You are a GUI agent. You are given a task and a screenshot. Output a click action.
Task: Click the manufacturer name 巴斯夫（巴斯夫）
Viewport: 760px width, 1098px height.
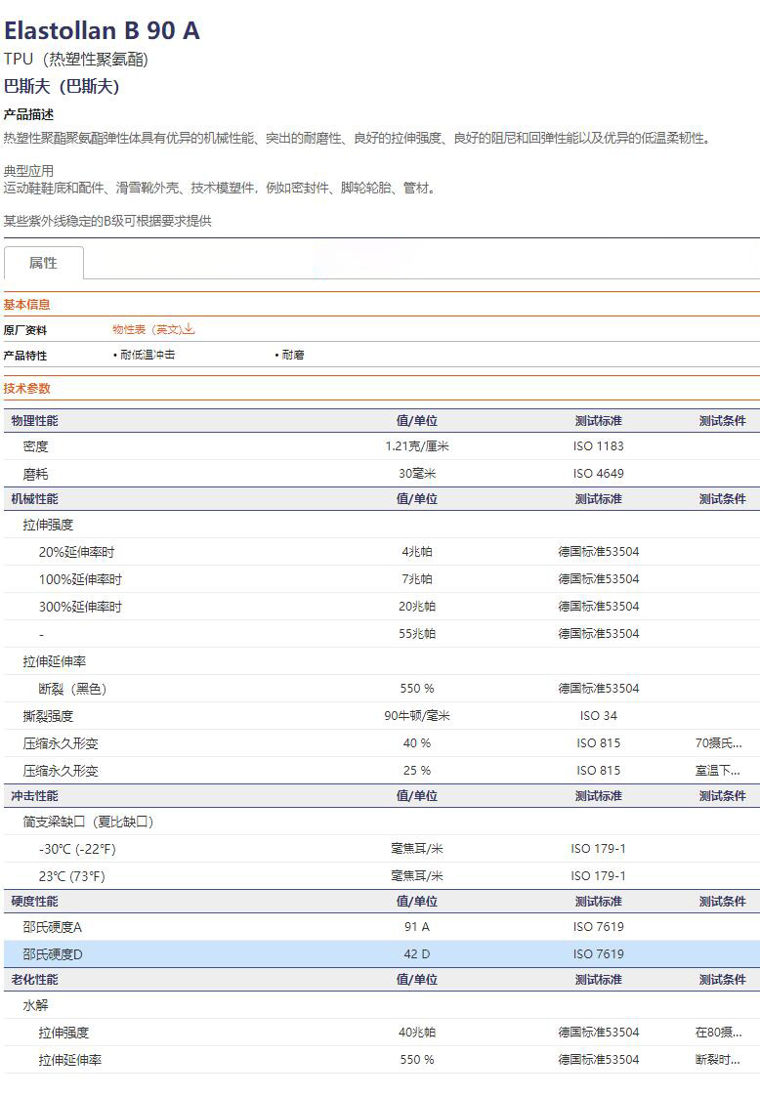(x=62, y=86)
